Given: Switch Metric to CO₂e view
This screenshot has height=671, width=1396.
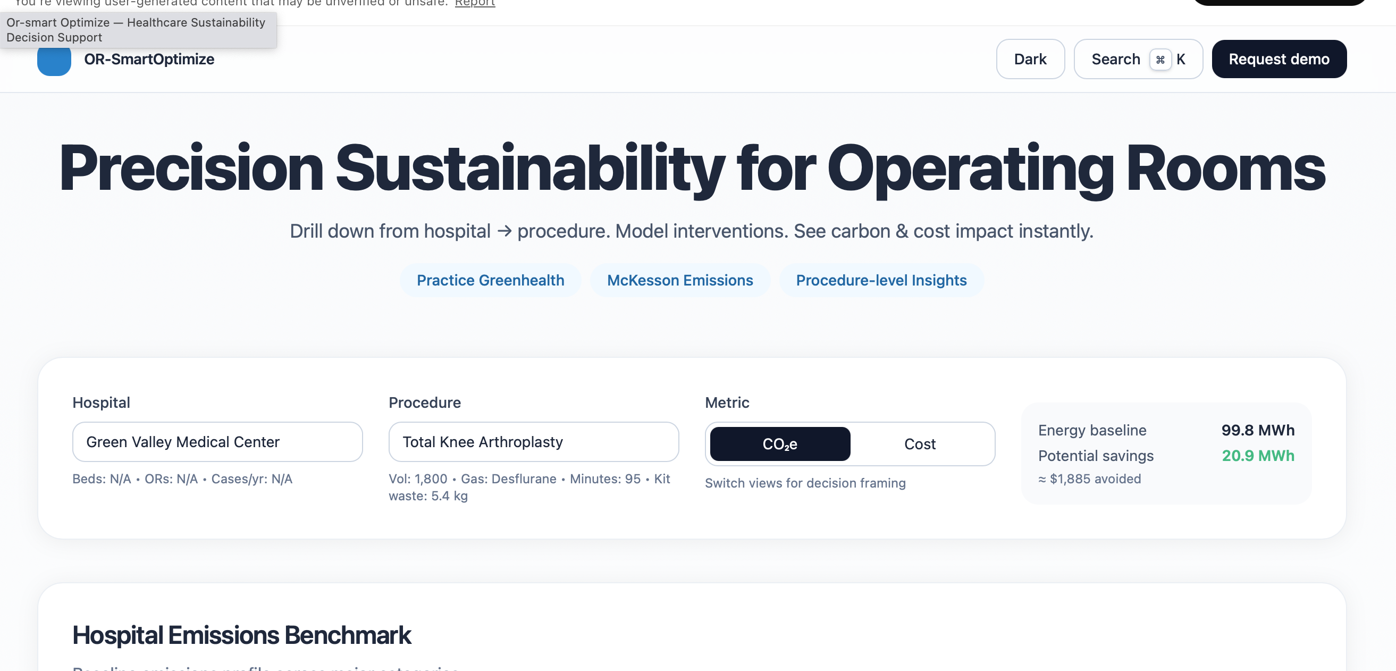Looking at the screenshot, I should click(x=779, y=444).
